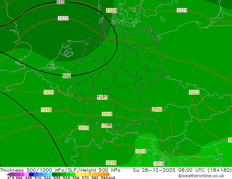
Task: Click the light pink legend swatch
Action: coord(26,174)
